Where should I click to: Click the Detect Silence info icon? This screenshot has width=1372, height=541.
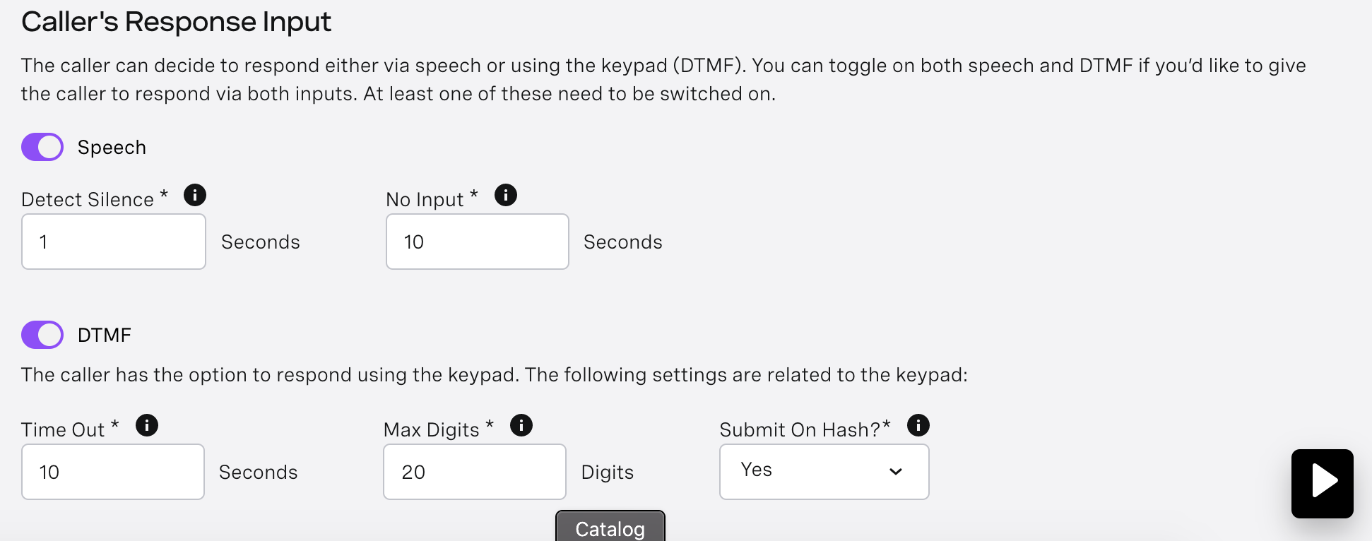[195, 195]
